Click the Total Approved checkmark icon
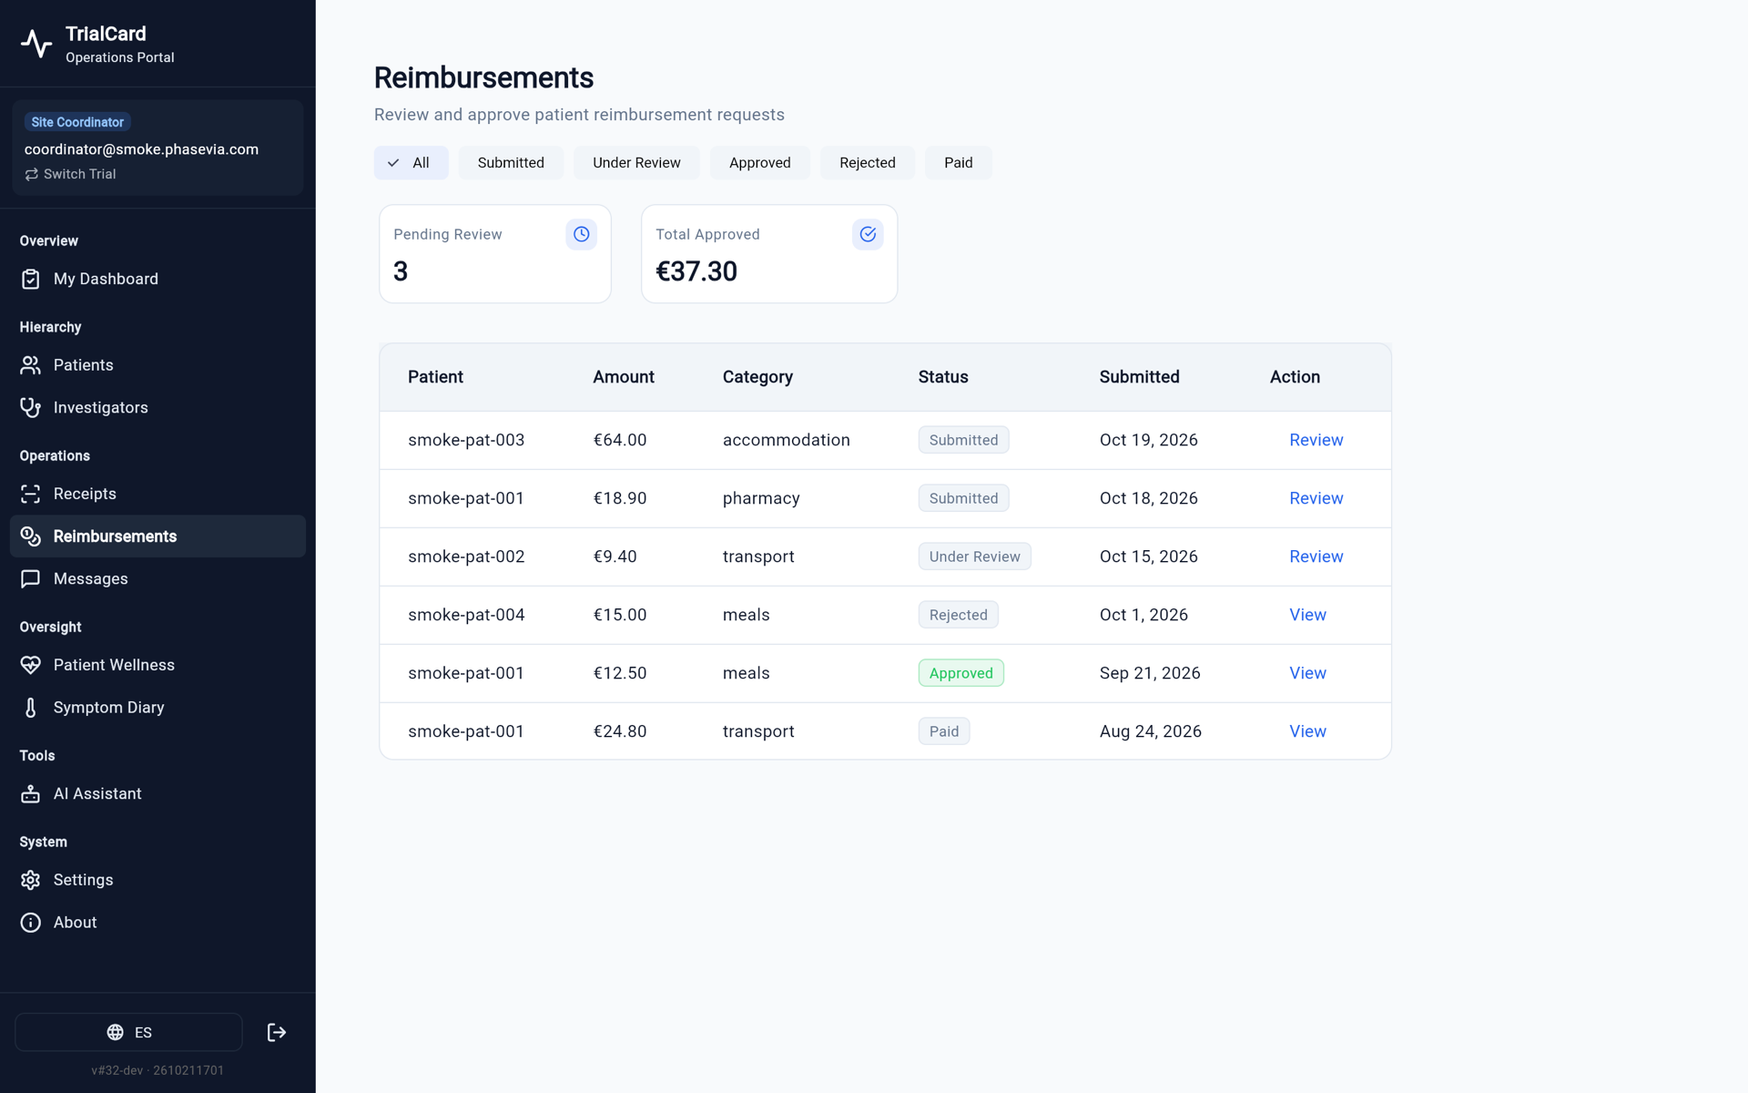 tap(868, 234)
